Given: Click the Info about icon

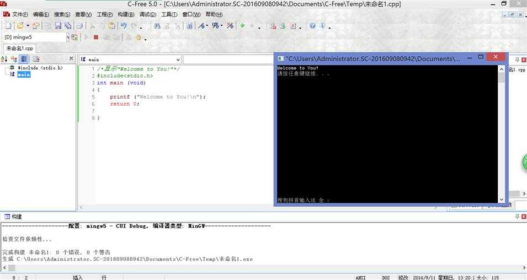Looking at the screenshot, I should (x=323, y=25).
